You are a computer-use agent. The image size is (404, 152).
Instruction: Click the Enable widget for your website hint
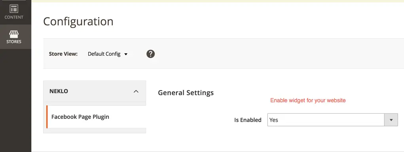click(308, 100)
